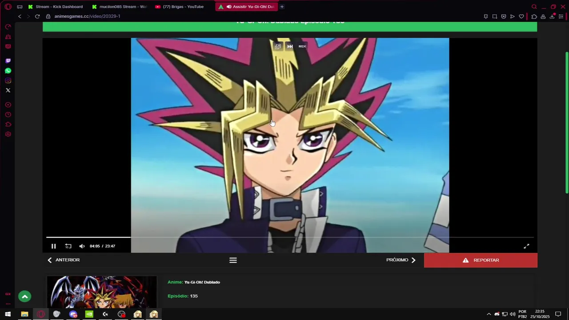Click the RGX overlay button on video
This screenshot has width=569, height=320.
coord(302,46)
